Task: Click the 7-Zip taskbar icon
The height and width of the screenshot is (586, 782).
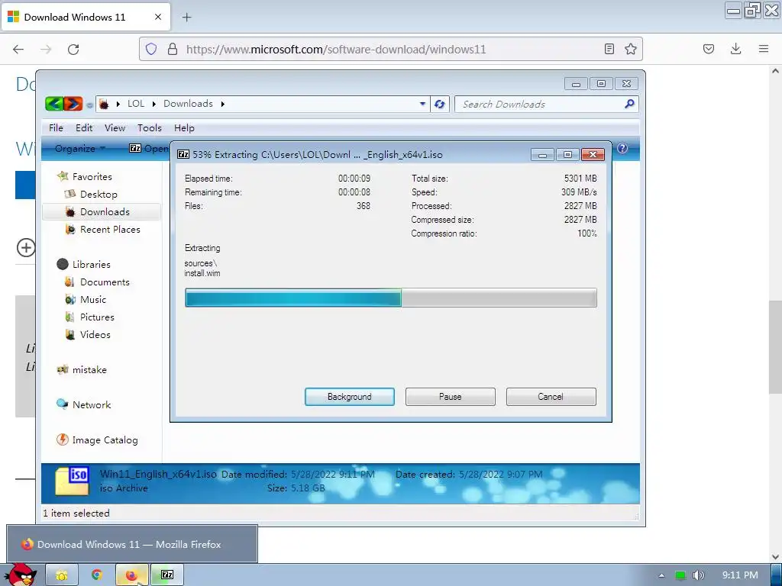Action: click(x=167, y=575)
